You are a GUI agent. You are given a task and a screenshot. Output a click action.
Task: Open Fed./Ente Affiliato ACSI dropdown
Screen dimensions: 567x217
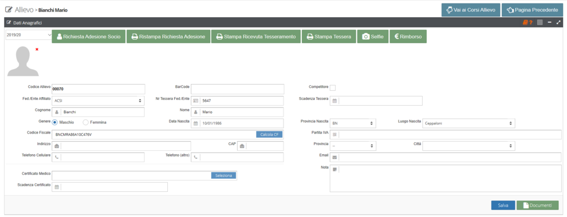(x=98, y=101)
